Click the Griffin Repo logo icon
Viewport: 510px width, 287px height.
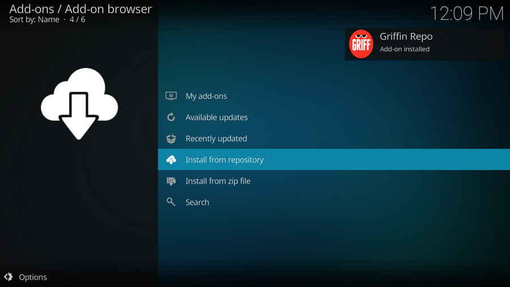361,44
